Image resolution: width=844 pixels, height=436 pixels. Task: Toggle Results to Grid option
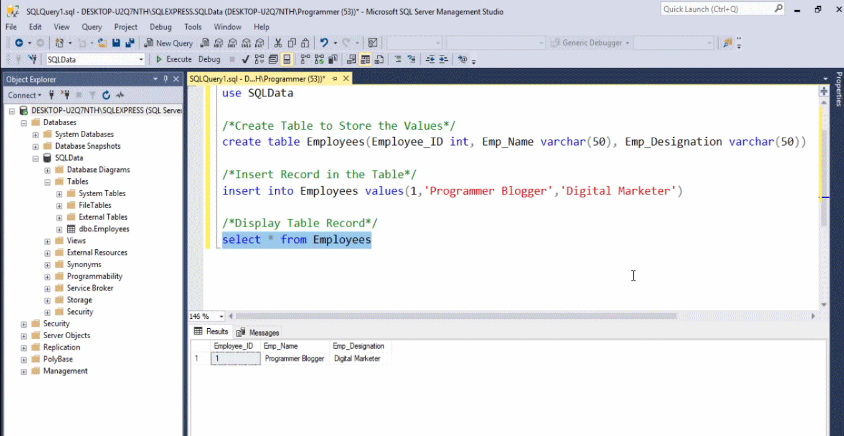tap(365, 59)
